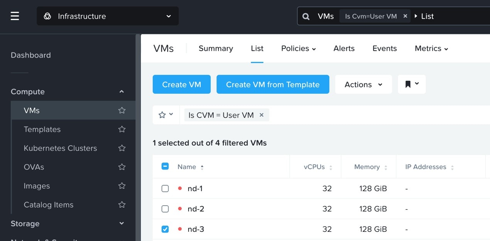This screenshot has width=490, height=241.
Task: Open the hamburger navigation menu
Action: tap(15, 16)
